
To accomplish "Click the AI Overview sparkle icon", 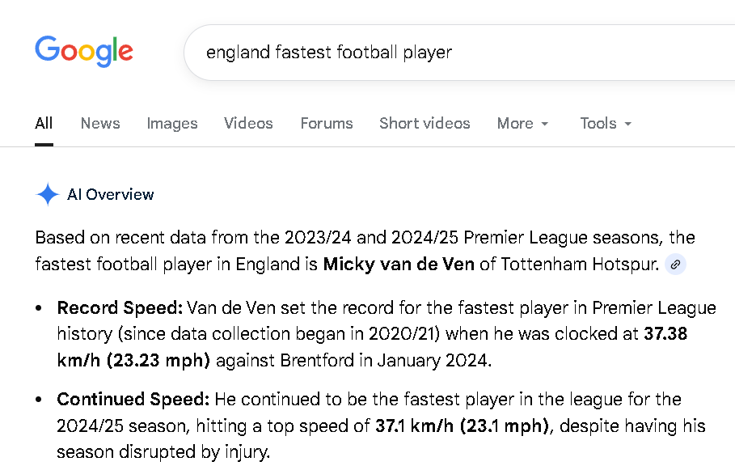I will [x=48, y=195].
